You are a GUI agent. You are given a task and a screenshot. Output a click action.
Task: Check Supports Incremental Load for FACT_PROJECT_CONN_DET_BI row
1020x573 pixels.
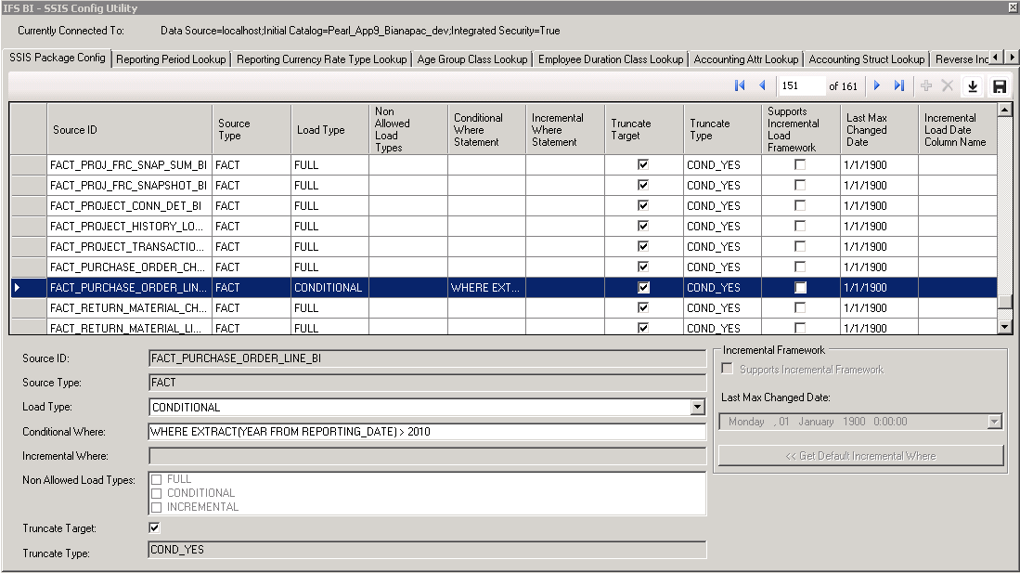coord(800,205)
